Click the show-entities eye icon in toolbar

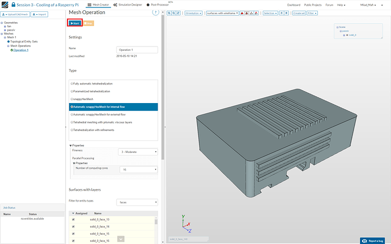[x=287, y=12]
